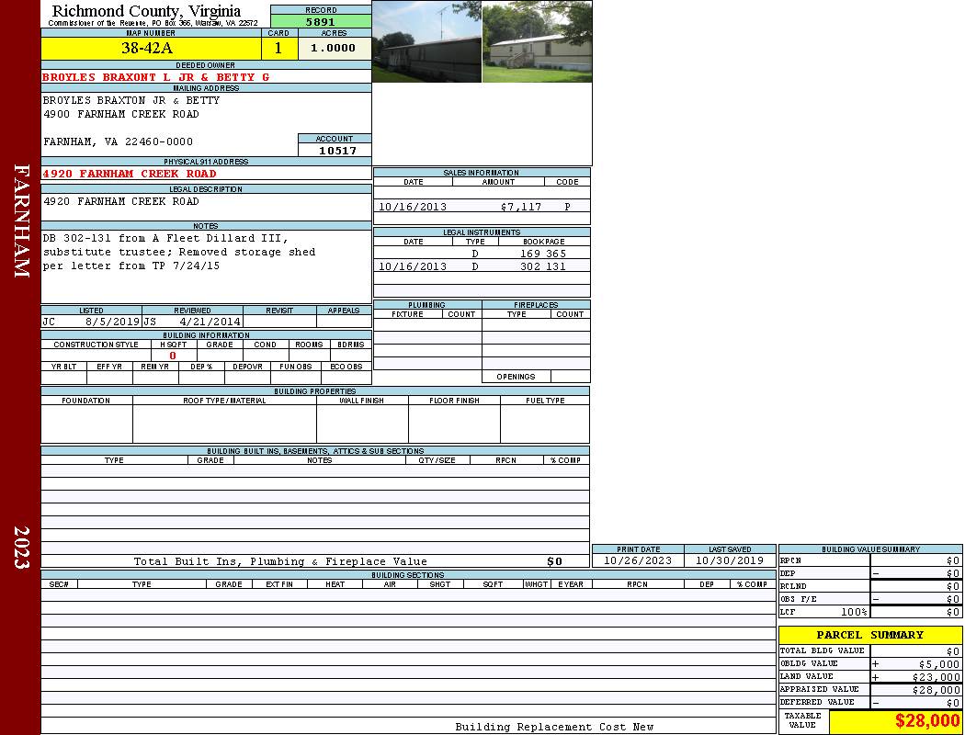
Task: Click the BUILDING SECTIONS header
Action: [407, 574]
